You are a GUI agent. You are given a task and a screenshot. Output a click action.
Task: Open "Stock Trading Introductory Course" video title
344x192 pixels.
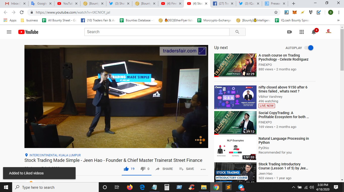tap(283, 166)
